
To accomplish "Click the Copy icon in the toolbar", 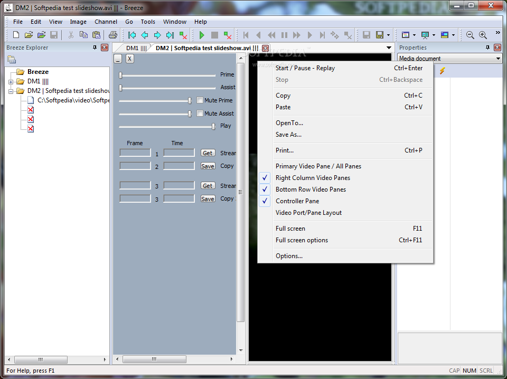I will click(83, 35).
